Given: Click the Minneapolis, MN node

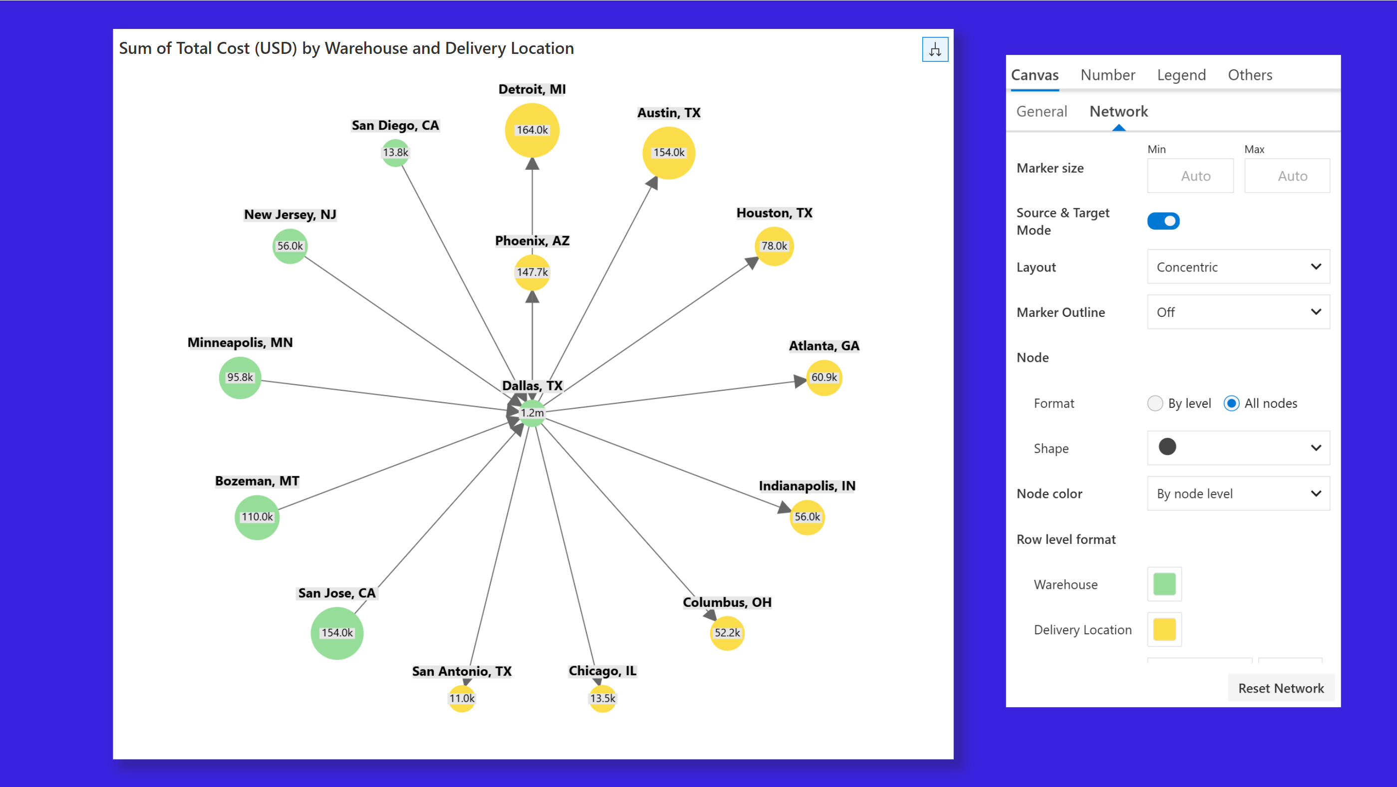Looking at the screenshot, I should tap(240, 377).
